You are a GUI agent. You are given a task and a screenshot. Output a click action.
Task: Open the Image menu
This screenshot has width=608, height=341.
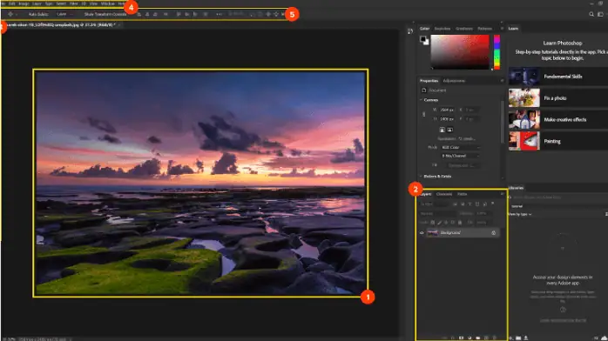[24, 3]
